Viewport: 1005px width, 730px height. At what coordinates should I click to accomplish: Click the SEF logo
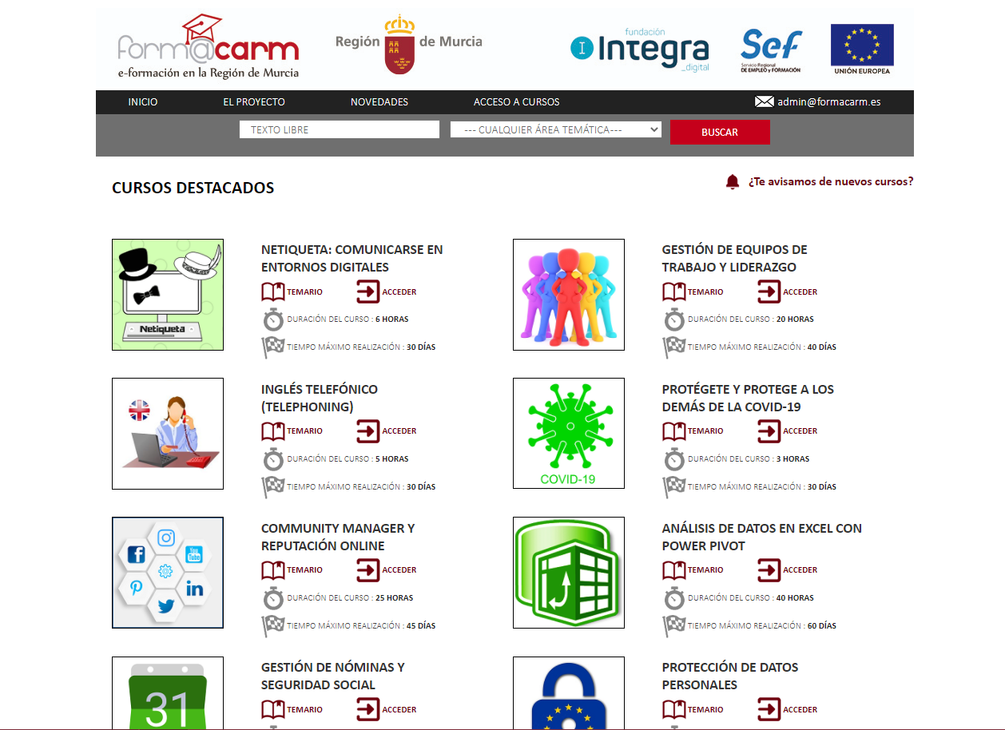pos(771,51)
